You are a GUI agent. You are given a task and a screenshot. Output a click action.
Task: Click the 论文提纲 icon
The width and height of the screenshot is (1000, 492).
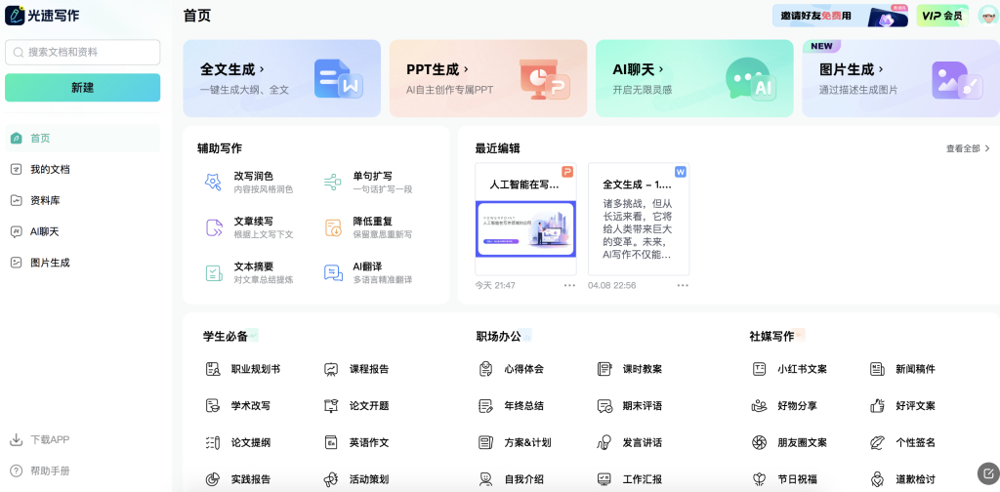pyautogui.click(x=212, y=443)
